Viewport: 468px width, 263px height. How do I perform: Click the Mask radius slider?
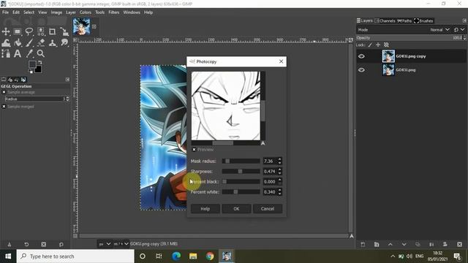pyautogui.click(x=241, y=161)
